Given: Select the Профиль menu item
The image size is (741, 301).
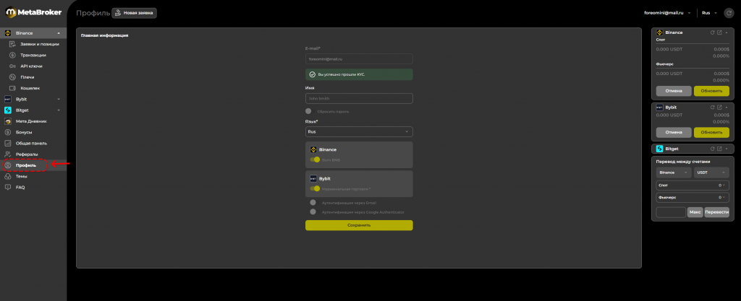Looking at the screenshot, I should pos(33,165).
